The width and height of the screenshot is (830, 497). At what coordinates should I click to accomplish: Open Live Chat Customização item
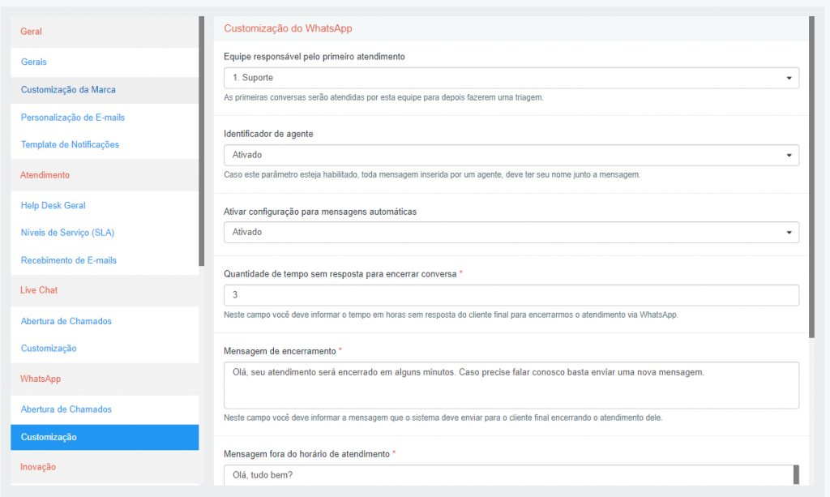tap(48, 349)
